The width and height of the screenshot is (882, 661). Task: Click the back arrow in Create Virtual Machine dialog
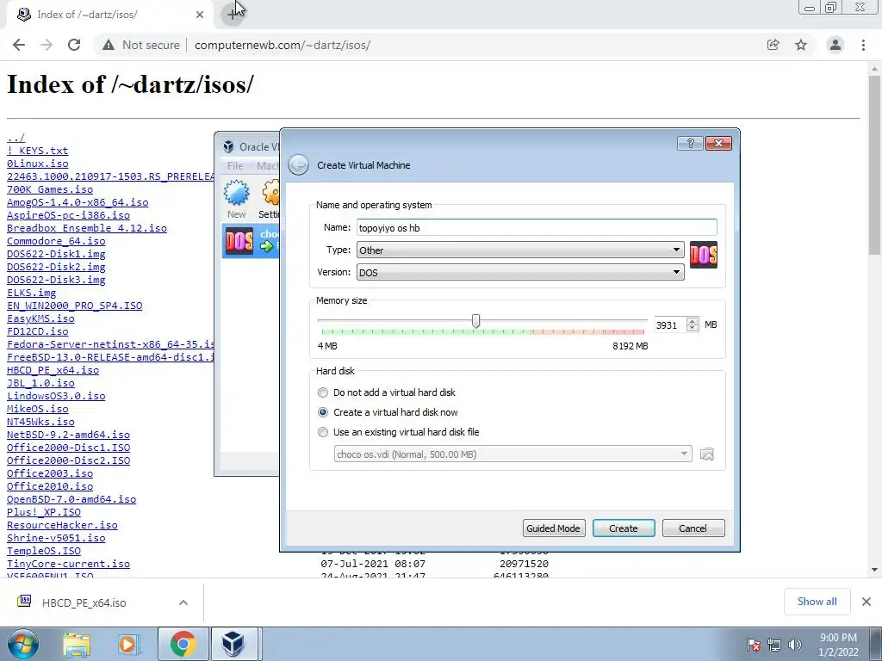(x=298, y=165)
